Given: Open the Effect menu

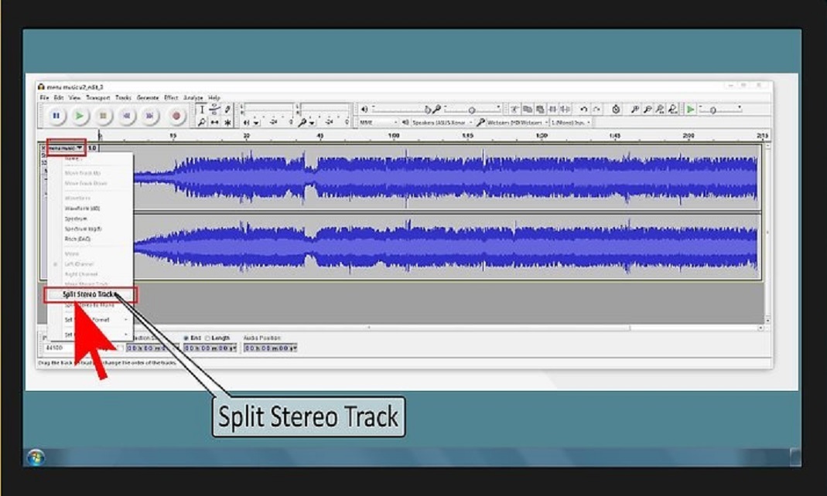Looking at the screenshot, I should [171, 98].
